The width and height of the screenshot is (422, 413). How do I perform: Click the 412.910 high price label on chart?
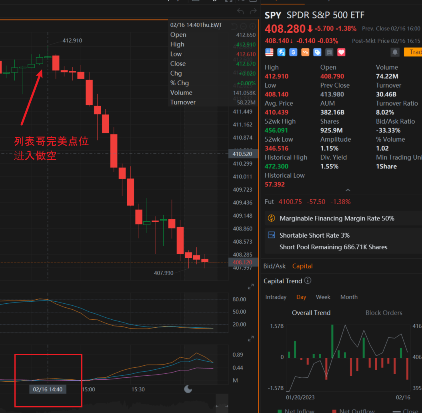click(x=72, y=41)
